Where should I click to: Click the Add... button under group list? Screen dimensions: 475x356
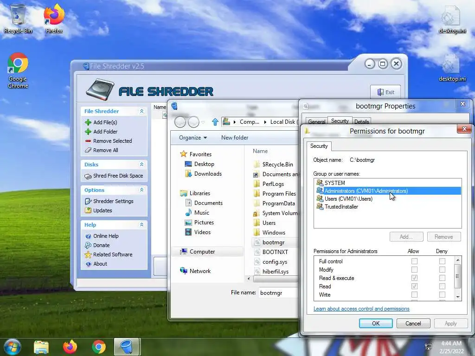pyautogui.click(x=406, y=237)
